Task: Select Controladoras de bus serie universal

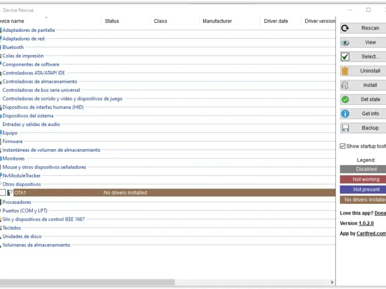Action: point(41,90)
